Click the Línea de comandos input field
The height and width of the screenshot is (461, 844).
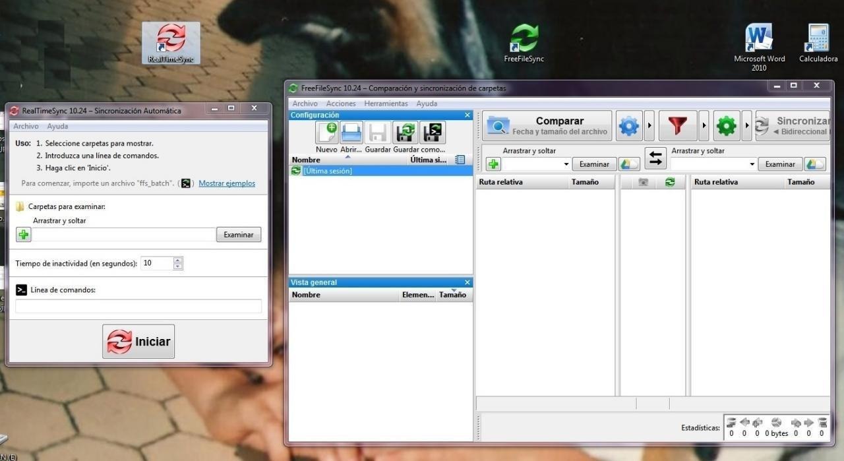click(138, 306)
